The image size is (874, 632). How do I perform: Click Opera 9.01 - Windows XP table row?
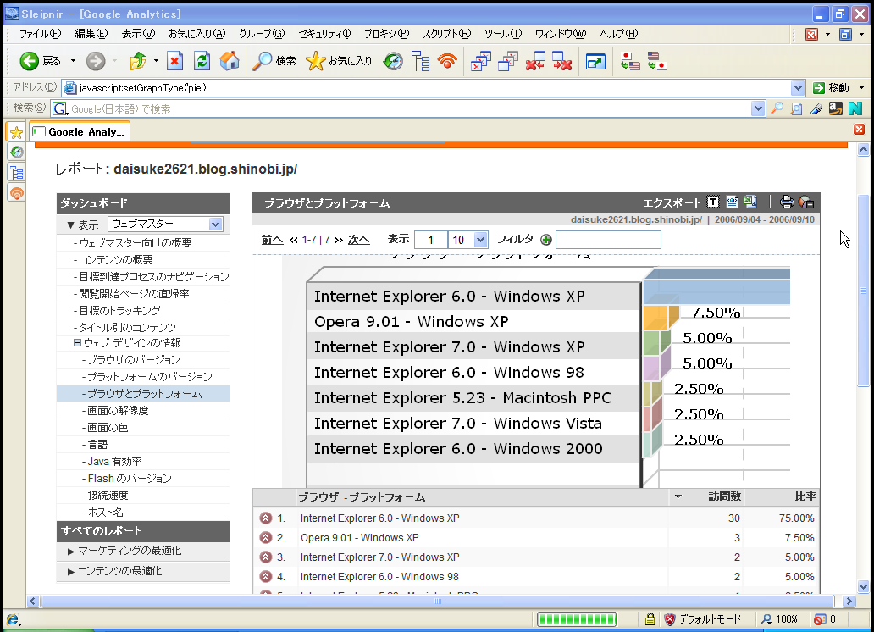536,538
